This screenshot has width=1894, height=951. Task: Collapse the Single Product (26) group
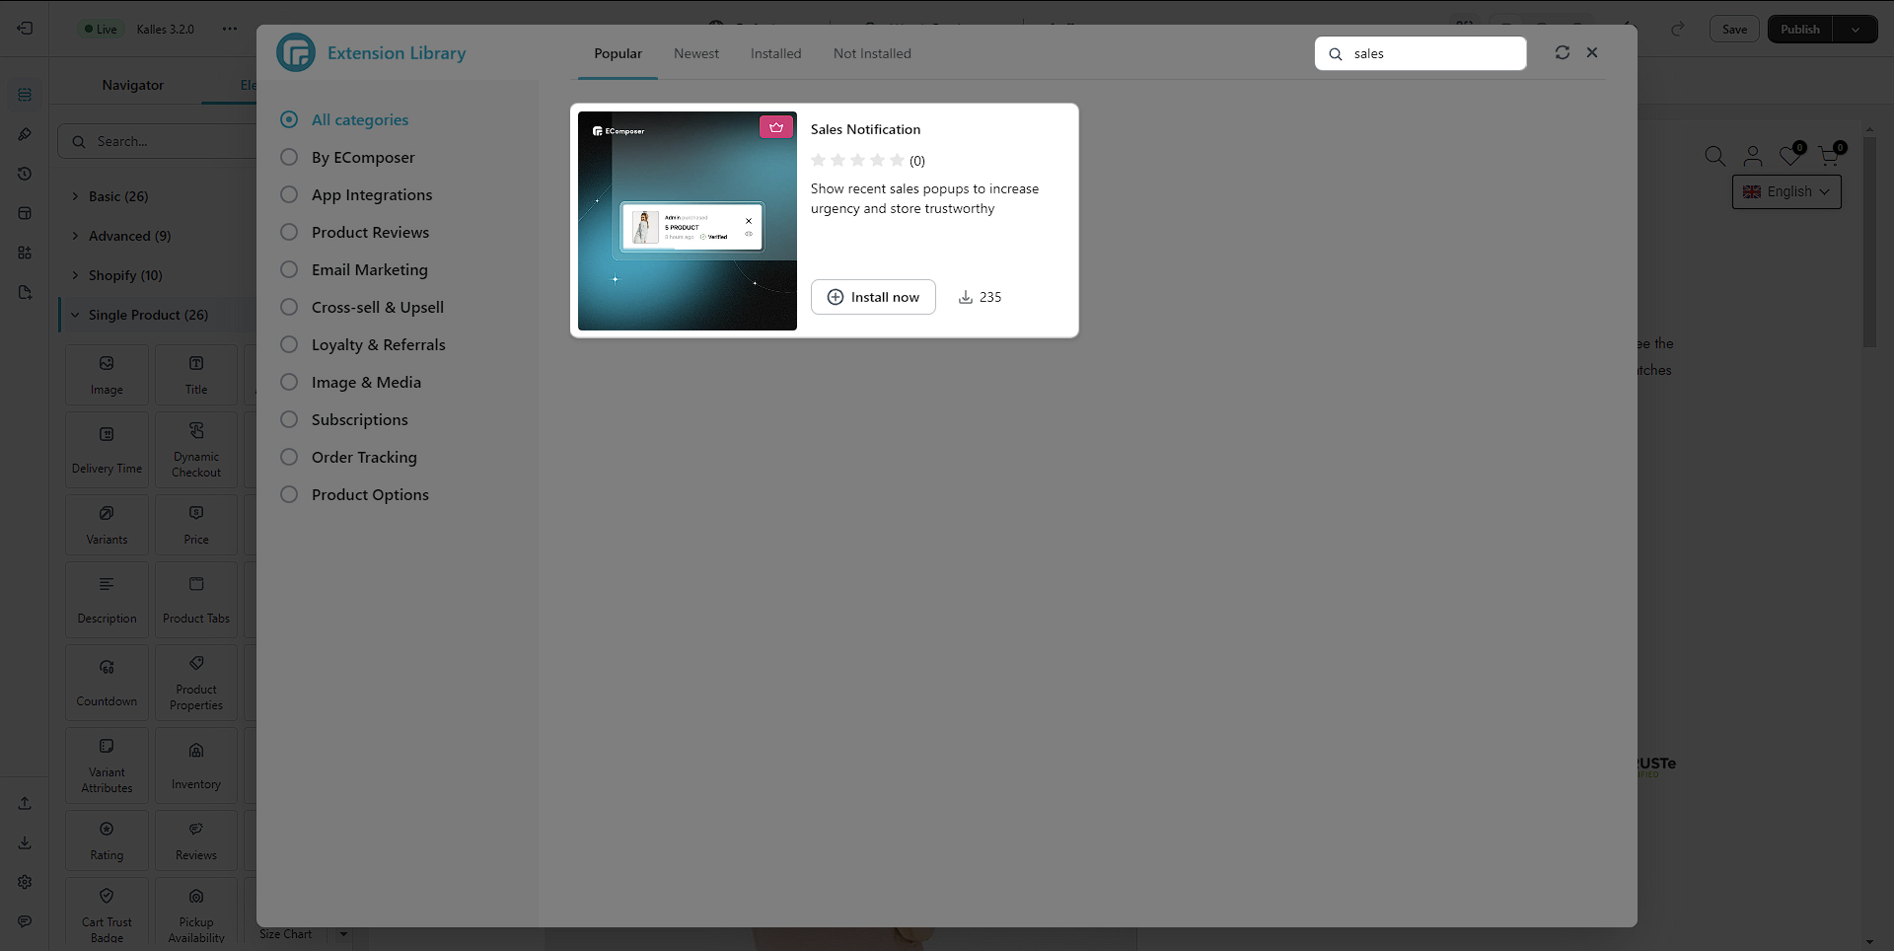coord(75,315)
